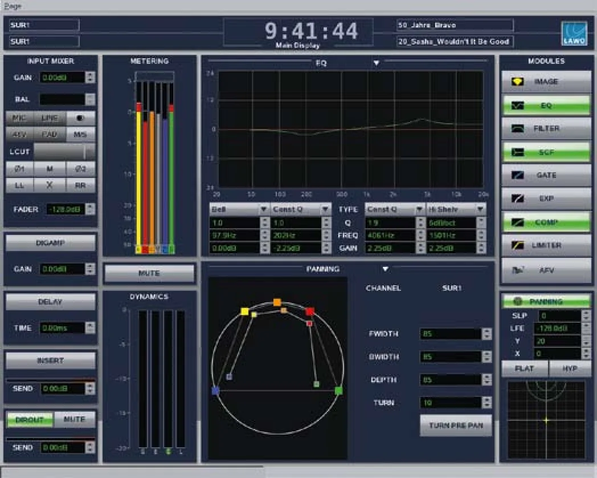The width and height of the screenshot is (597, 478).
Task: Select the red speaker marker in panning
Action: tap(310, 312)
